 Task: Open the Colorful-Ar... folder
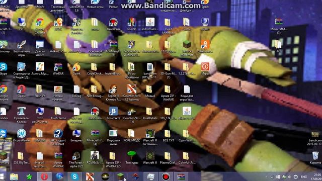click(x=187, y=158)
